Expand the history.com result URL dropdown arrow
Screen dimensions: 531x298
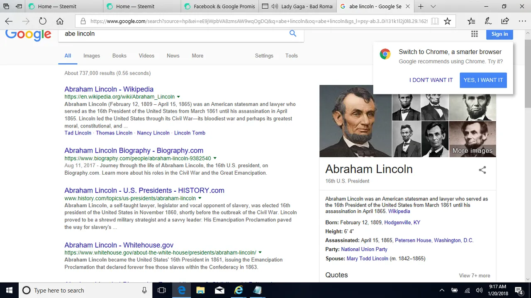[200, 198]
